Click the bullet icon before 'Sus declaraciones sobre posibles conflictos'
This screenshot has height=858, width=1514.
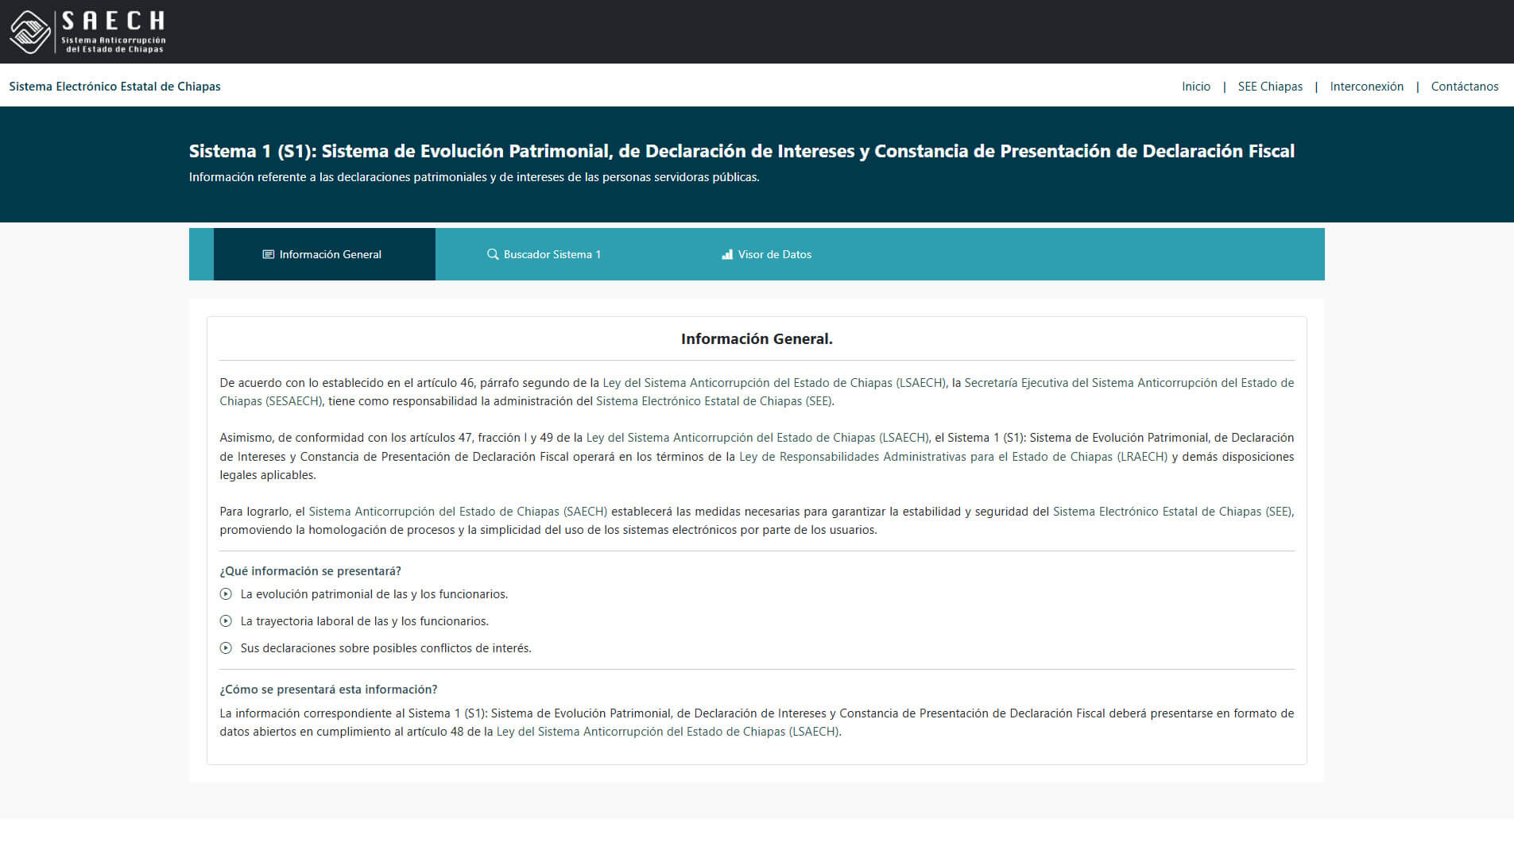click(x=226, y=648)
